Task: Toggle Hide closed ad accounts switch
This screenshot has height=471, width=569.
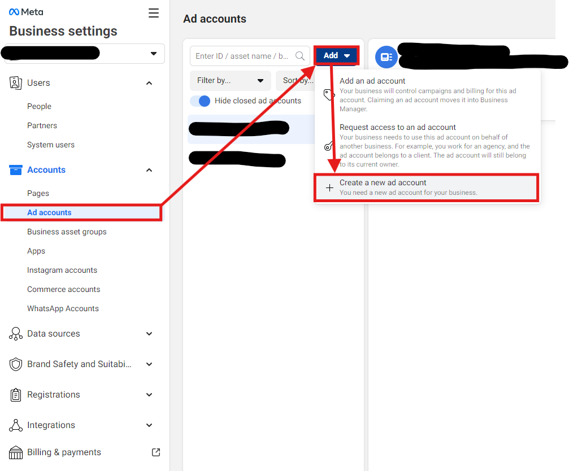Action: 200,101
